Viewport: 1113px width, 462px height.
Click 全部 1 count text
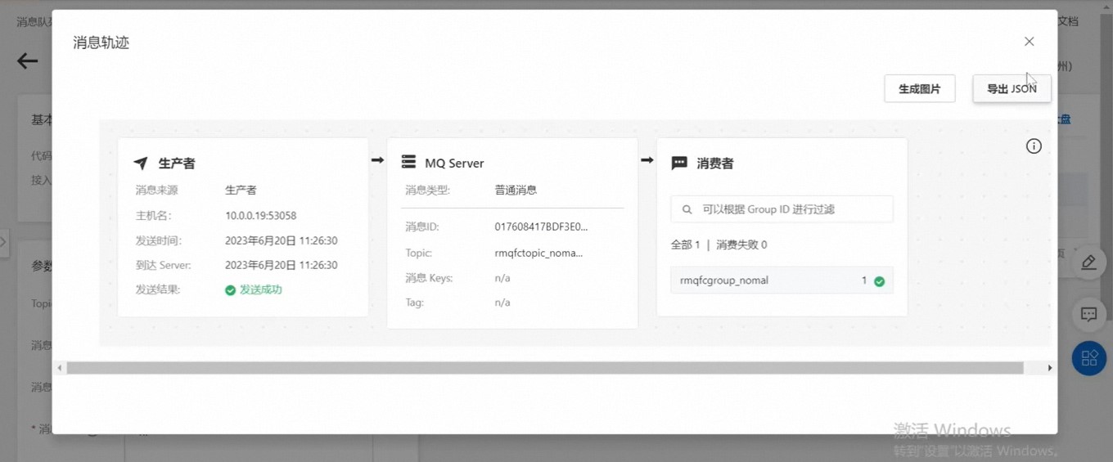click(685, 244)
